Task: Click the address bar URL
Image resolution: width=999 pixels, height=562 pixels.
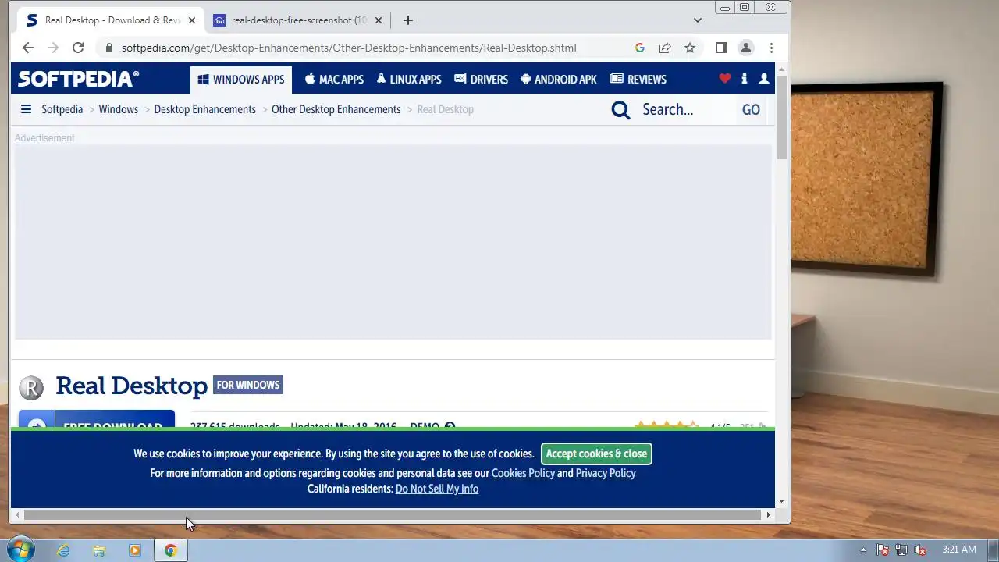Action: pyautogui.click(x=349, y=48)
